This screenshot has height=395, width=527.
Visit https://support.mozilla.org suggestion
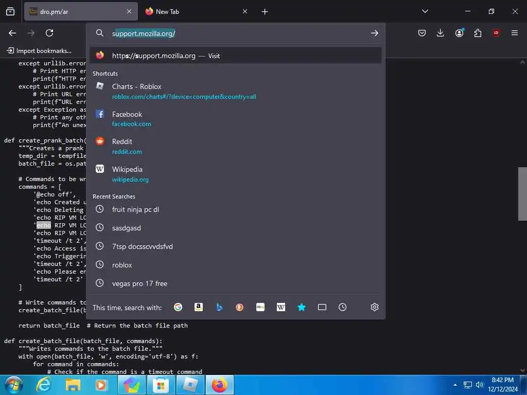pyautogui.click(x=236, y=56)
